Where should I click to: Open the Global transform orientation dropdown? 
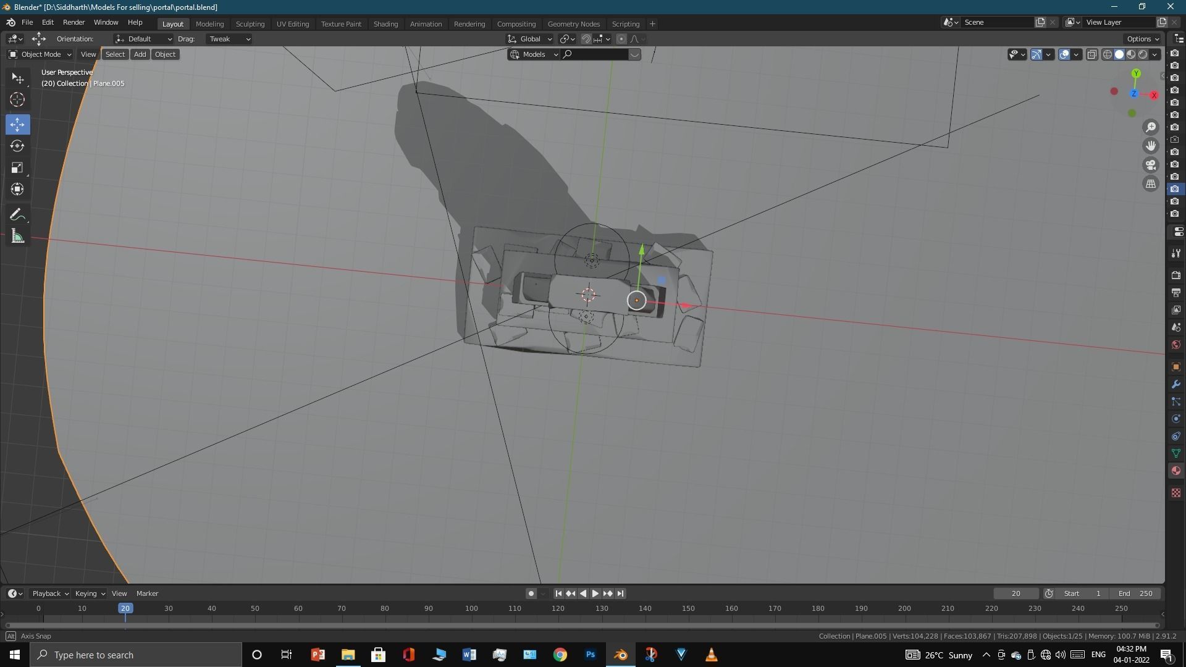[x=529, y=39]
